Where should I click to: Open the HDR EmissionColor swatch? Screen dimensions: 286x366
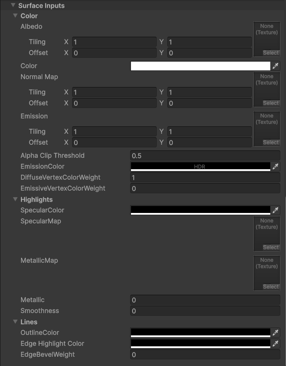click(200, 167)
